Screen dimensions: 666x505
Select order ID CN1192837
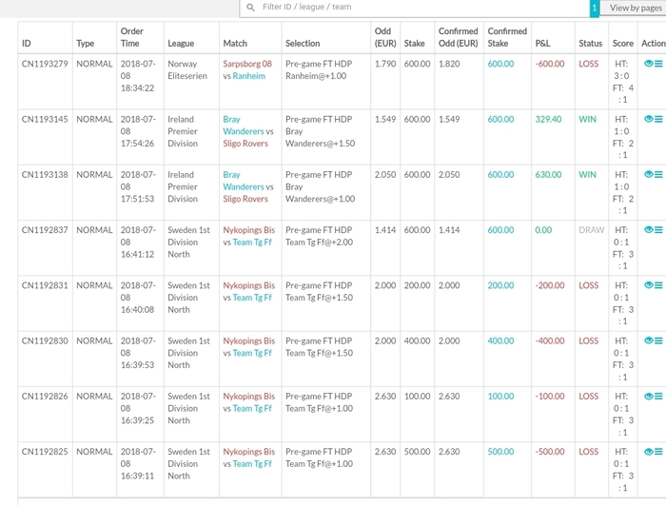(45, 230)
